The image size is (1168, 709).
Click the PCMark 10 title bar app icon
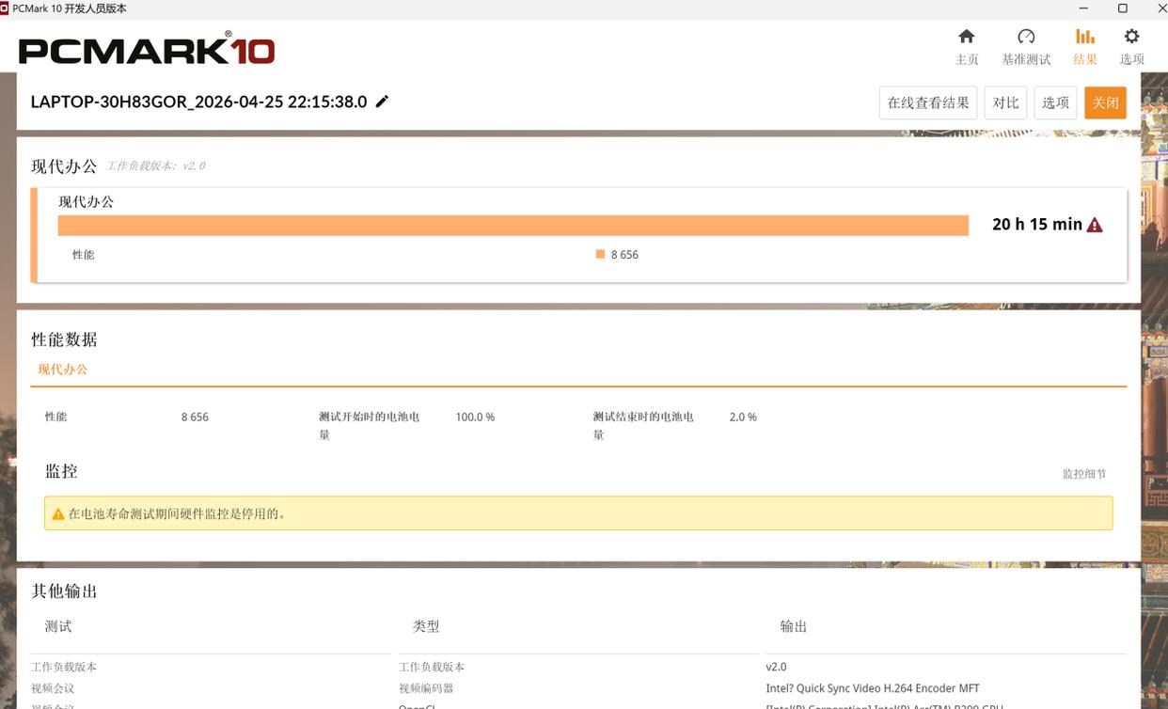click(5, 8)
